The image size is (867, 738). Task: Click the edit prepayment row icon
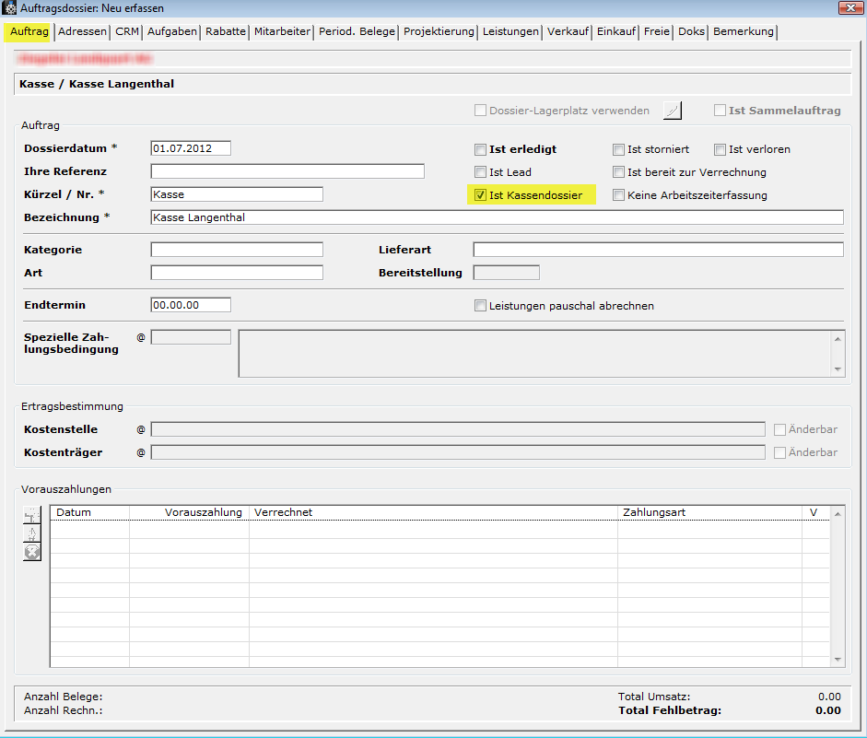point(32,533)
